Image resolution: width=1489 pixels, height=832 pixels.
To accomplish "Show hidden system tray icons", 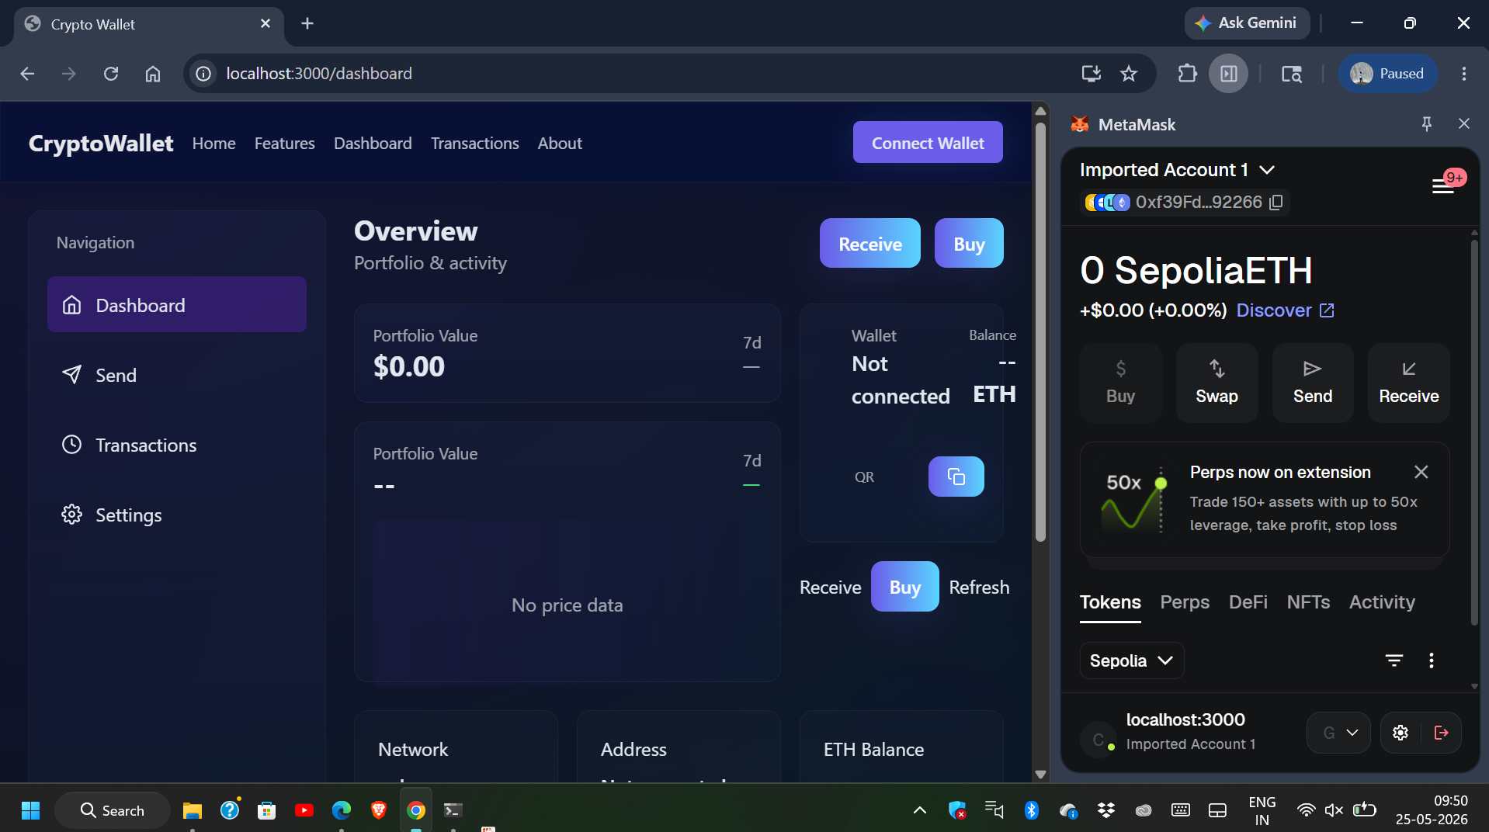I will coord(920,810).
